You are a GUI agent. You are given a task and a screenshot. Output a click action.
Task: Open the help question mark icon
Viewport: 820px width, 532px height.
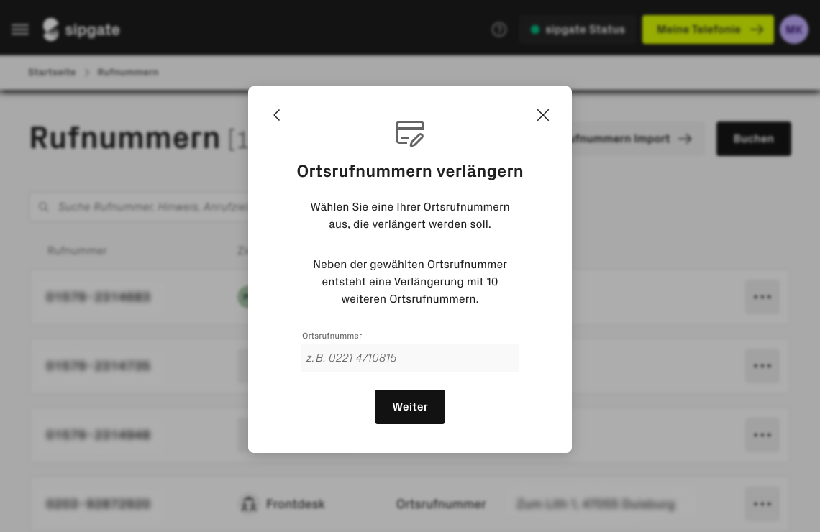pyautogui.click(x=499, y=29)
